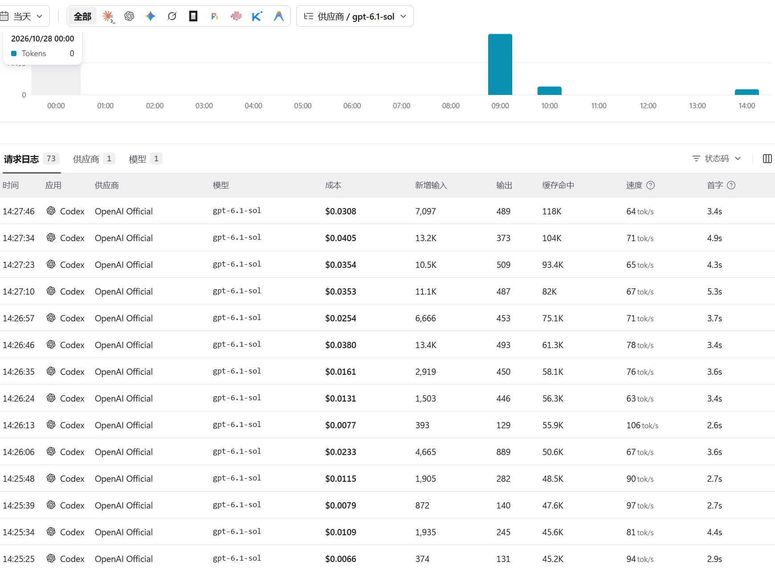Click the 889 output value

pyautogui.click(x=503, y=452)
